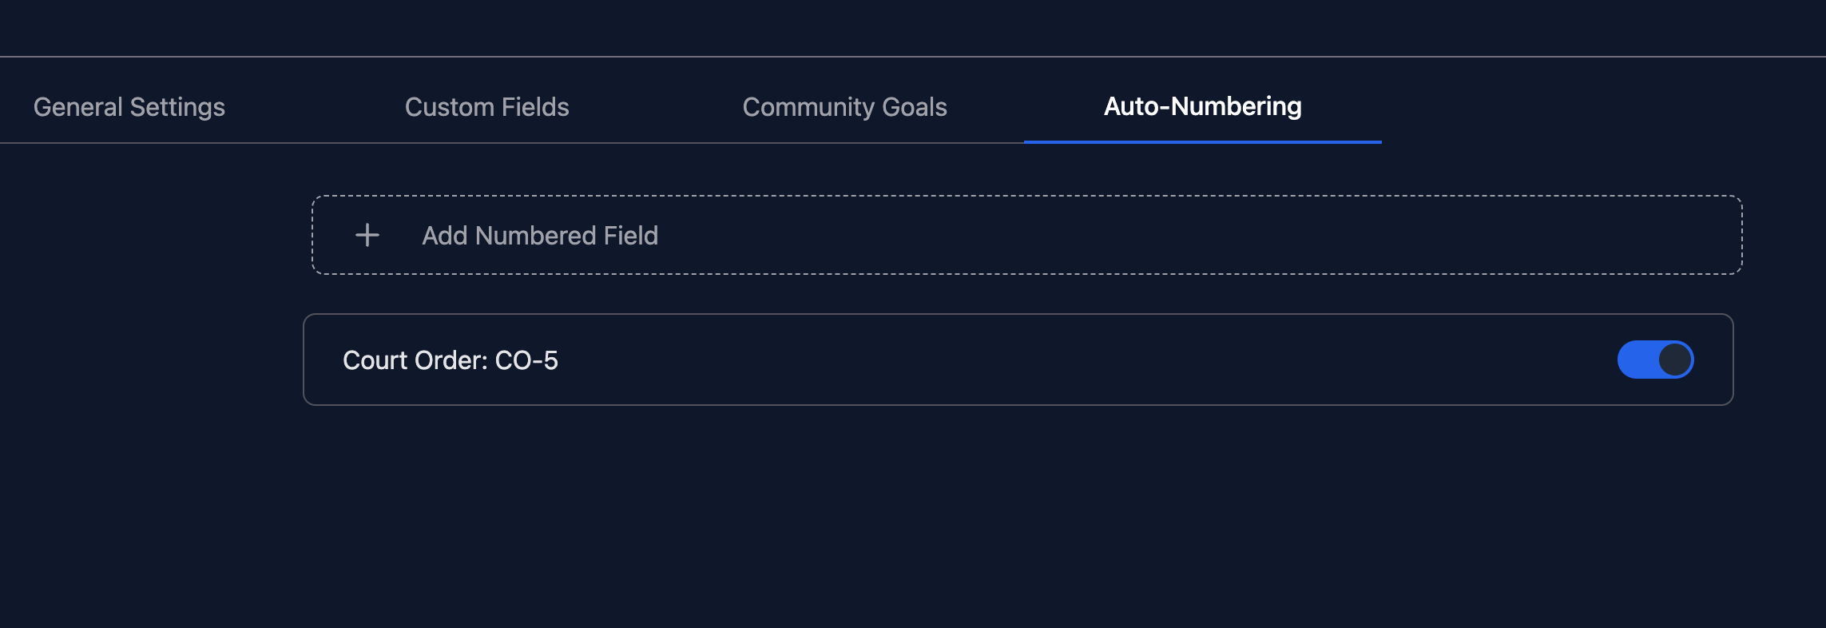Click the Add Numbered Field label text
1826x628 pixels.
click(540, 236)
